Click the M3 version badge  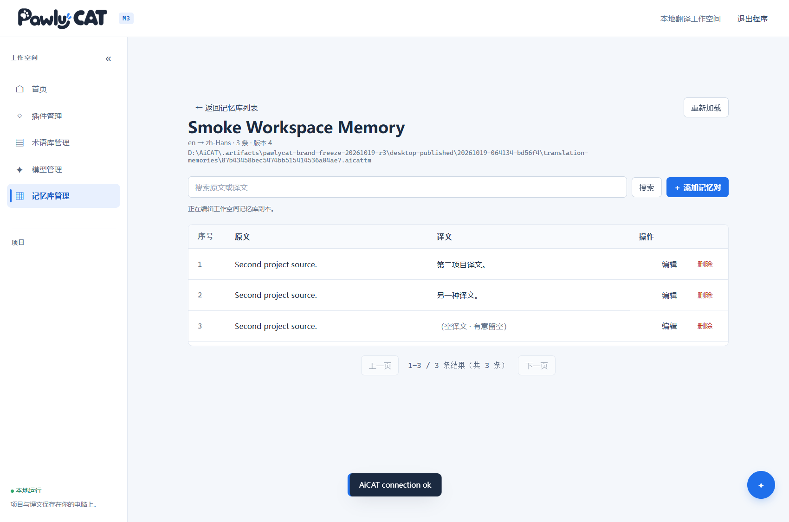pos(126,19)
